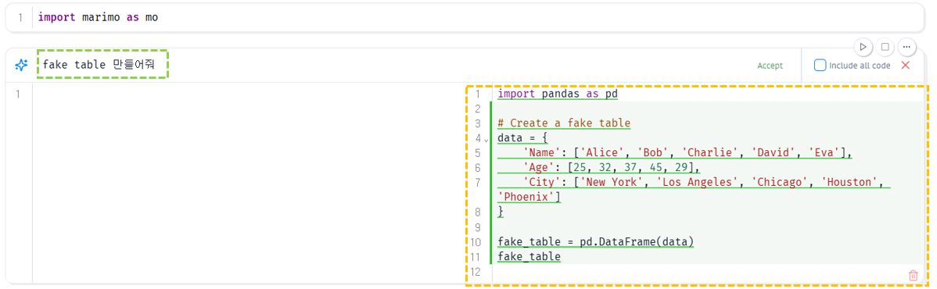The width and height of the screenshot is (937, 289).
Task: Click 'fake_table = pd.DataFrame(data)' line
Action: click(x=595, y=242)
